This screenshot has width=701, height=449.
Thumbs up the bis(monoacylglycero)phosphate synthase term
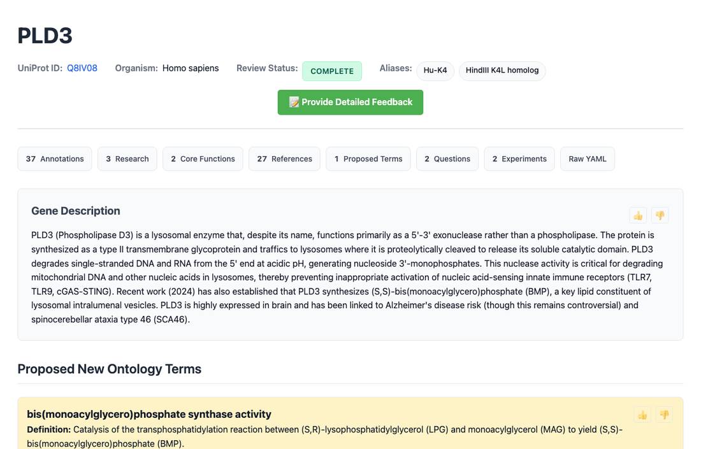pos(642,415)
